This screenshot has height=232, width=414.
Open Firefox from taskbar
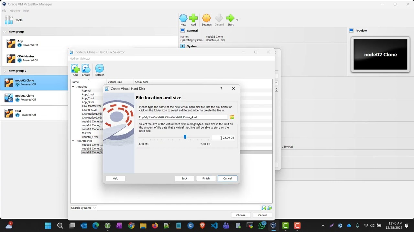click(x=155, y=226)
